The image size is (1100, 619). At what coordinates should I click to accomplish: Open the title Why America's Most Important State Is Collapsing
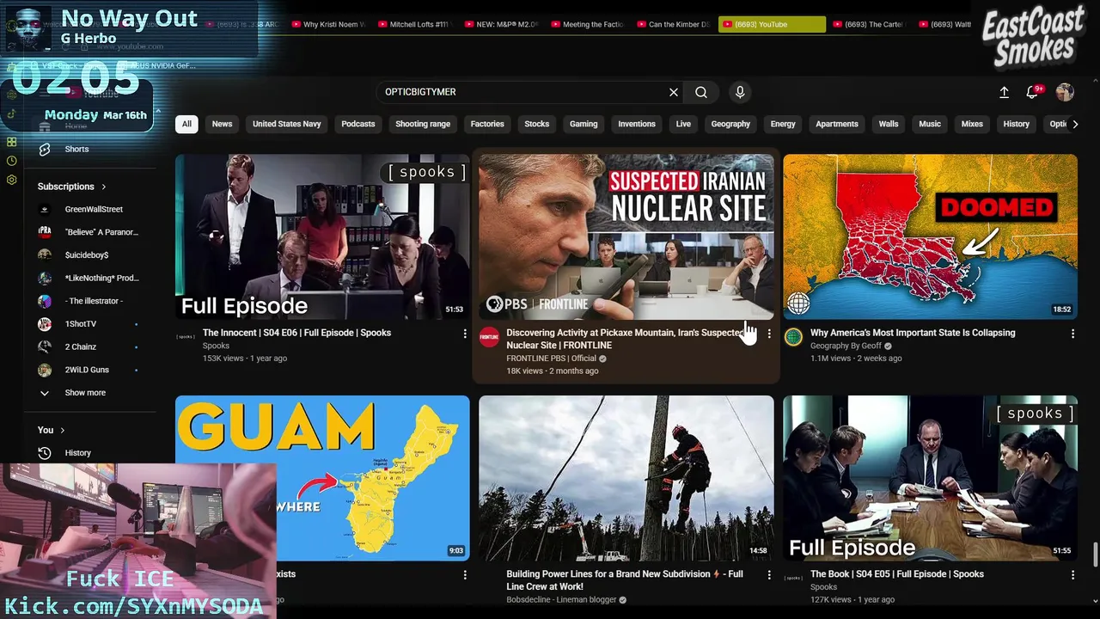(x=913, y=333)
